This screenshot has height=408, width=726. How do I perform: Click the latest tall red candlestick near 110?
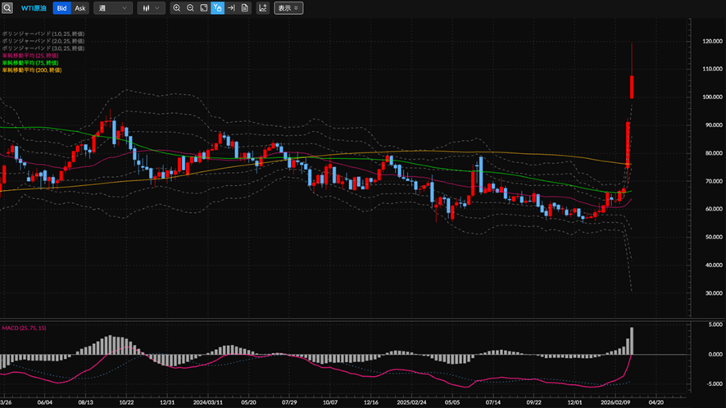pos(632,86)
